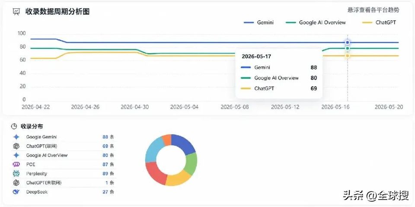This screenshot has width=415, height=207.
Task: Click the Google AI OverView row label
Action: pos(47,155)
